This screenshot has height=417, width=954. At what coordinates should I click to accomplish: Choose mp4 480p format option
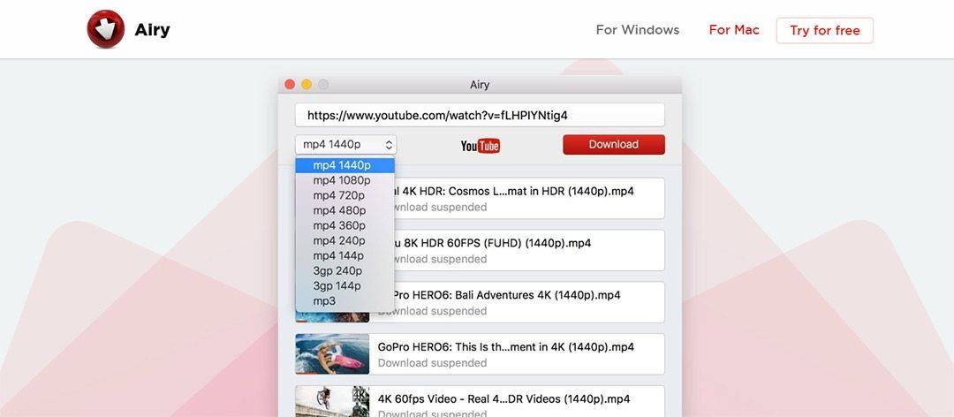click(345, 210)
